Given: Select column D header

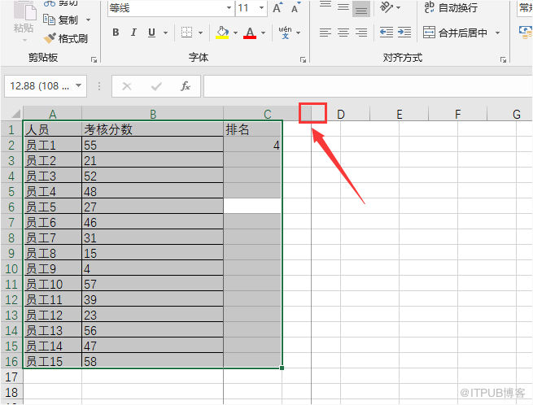Looking at the screenshot, I should 341,114.
